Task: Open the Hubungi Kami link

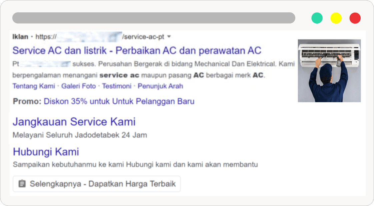Action: click(x=46, y=152)
